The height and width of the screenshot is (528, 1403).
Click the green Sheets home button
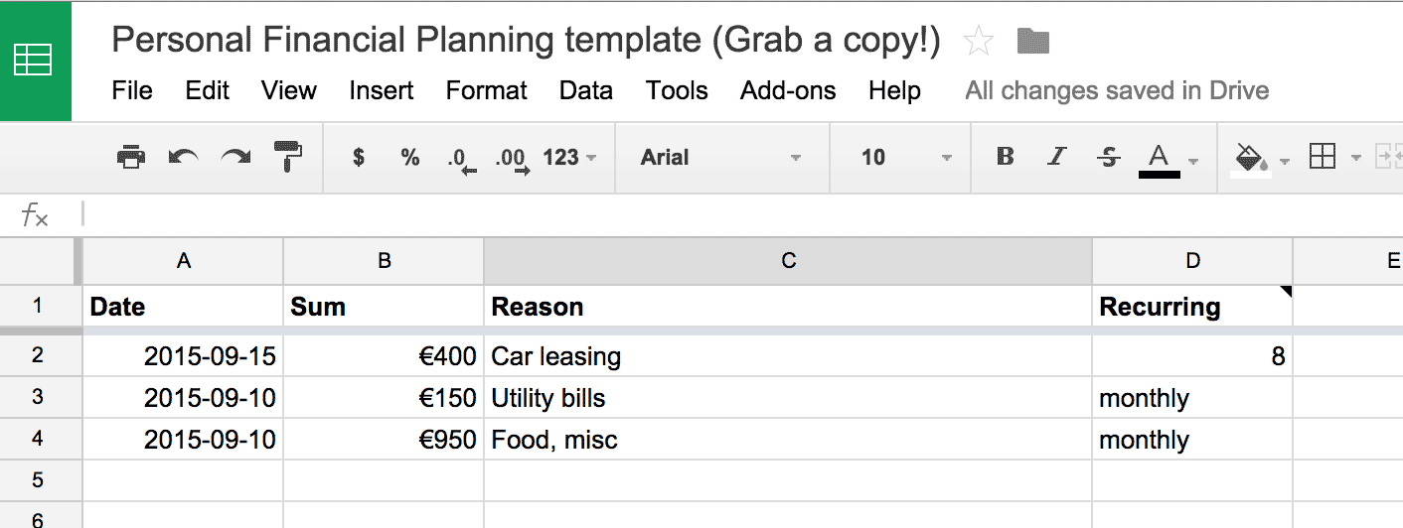36,61
